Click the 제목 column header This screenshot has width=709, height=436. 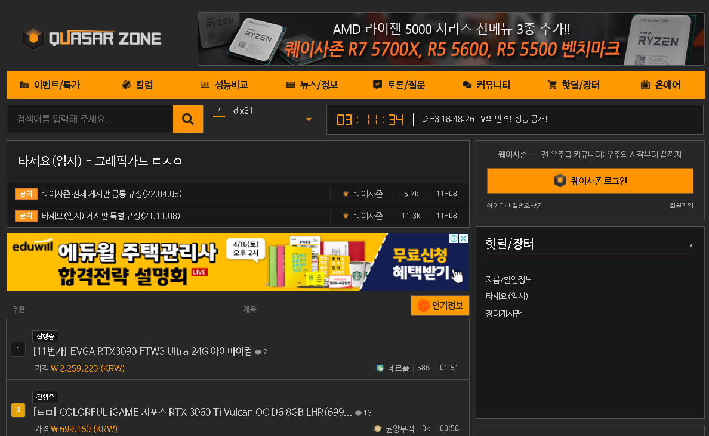[x=250, y=309]
